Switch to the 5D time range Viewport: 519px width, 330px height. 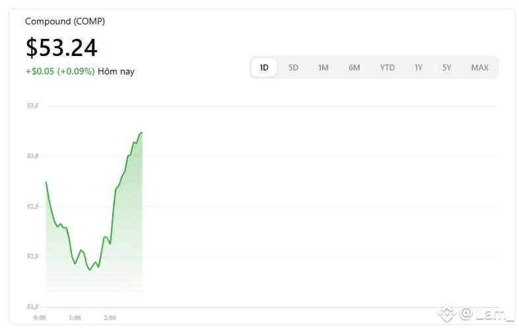293,67
